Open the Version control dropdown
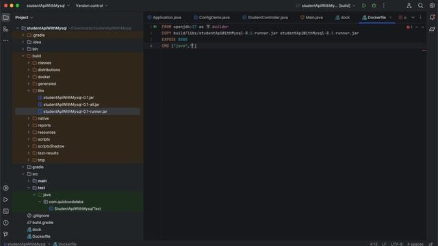The width and height of the screenshot is (438, 246). click(x=91, y=5)
